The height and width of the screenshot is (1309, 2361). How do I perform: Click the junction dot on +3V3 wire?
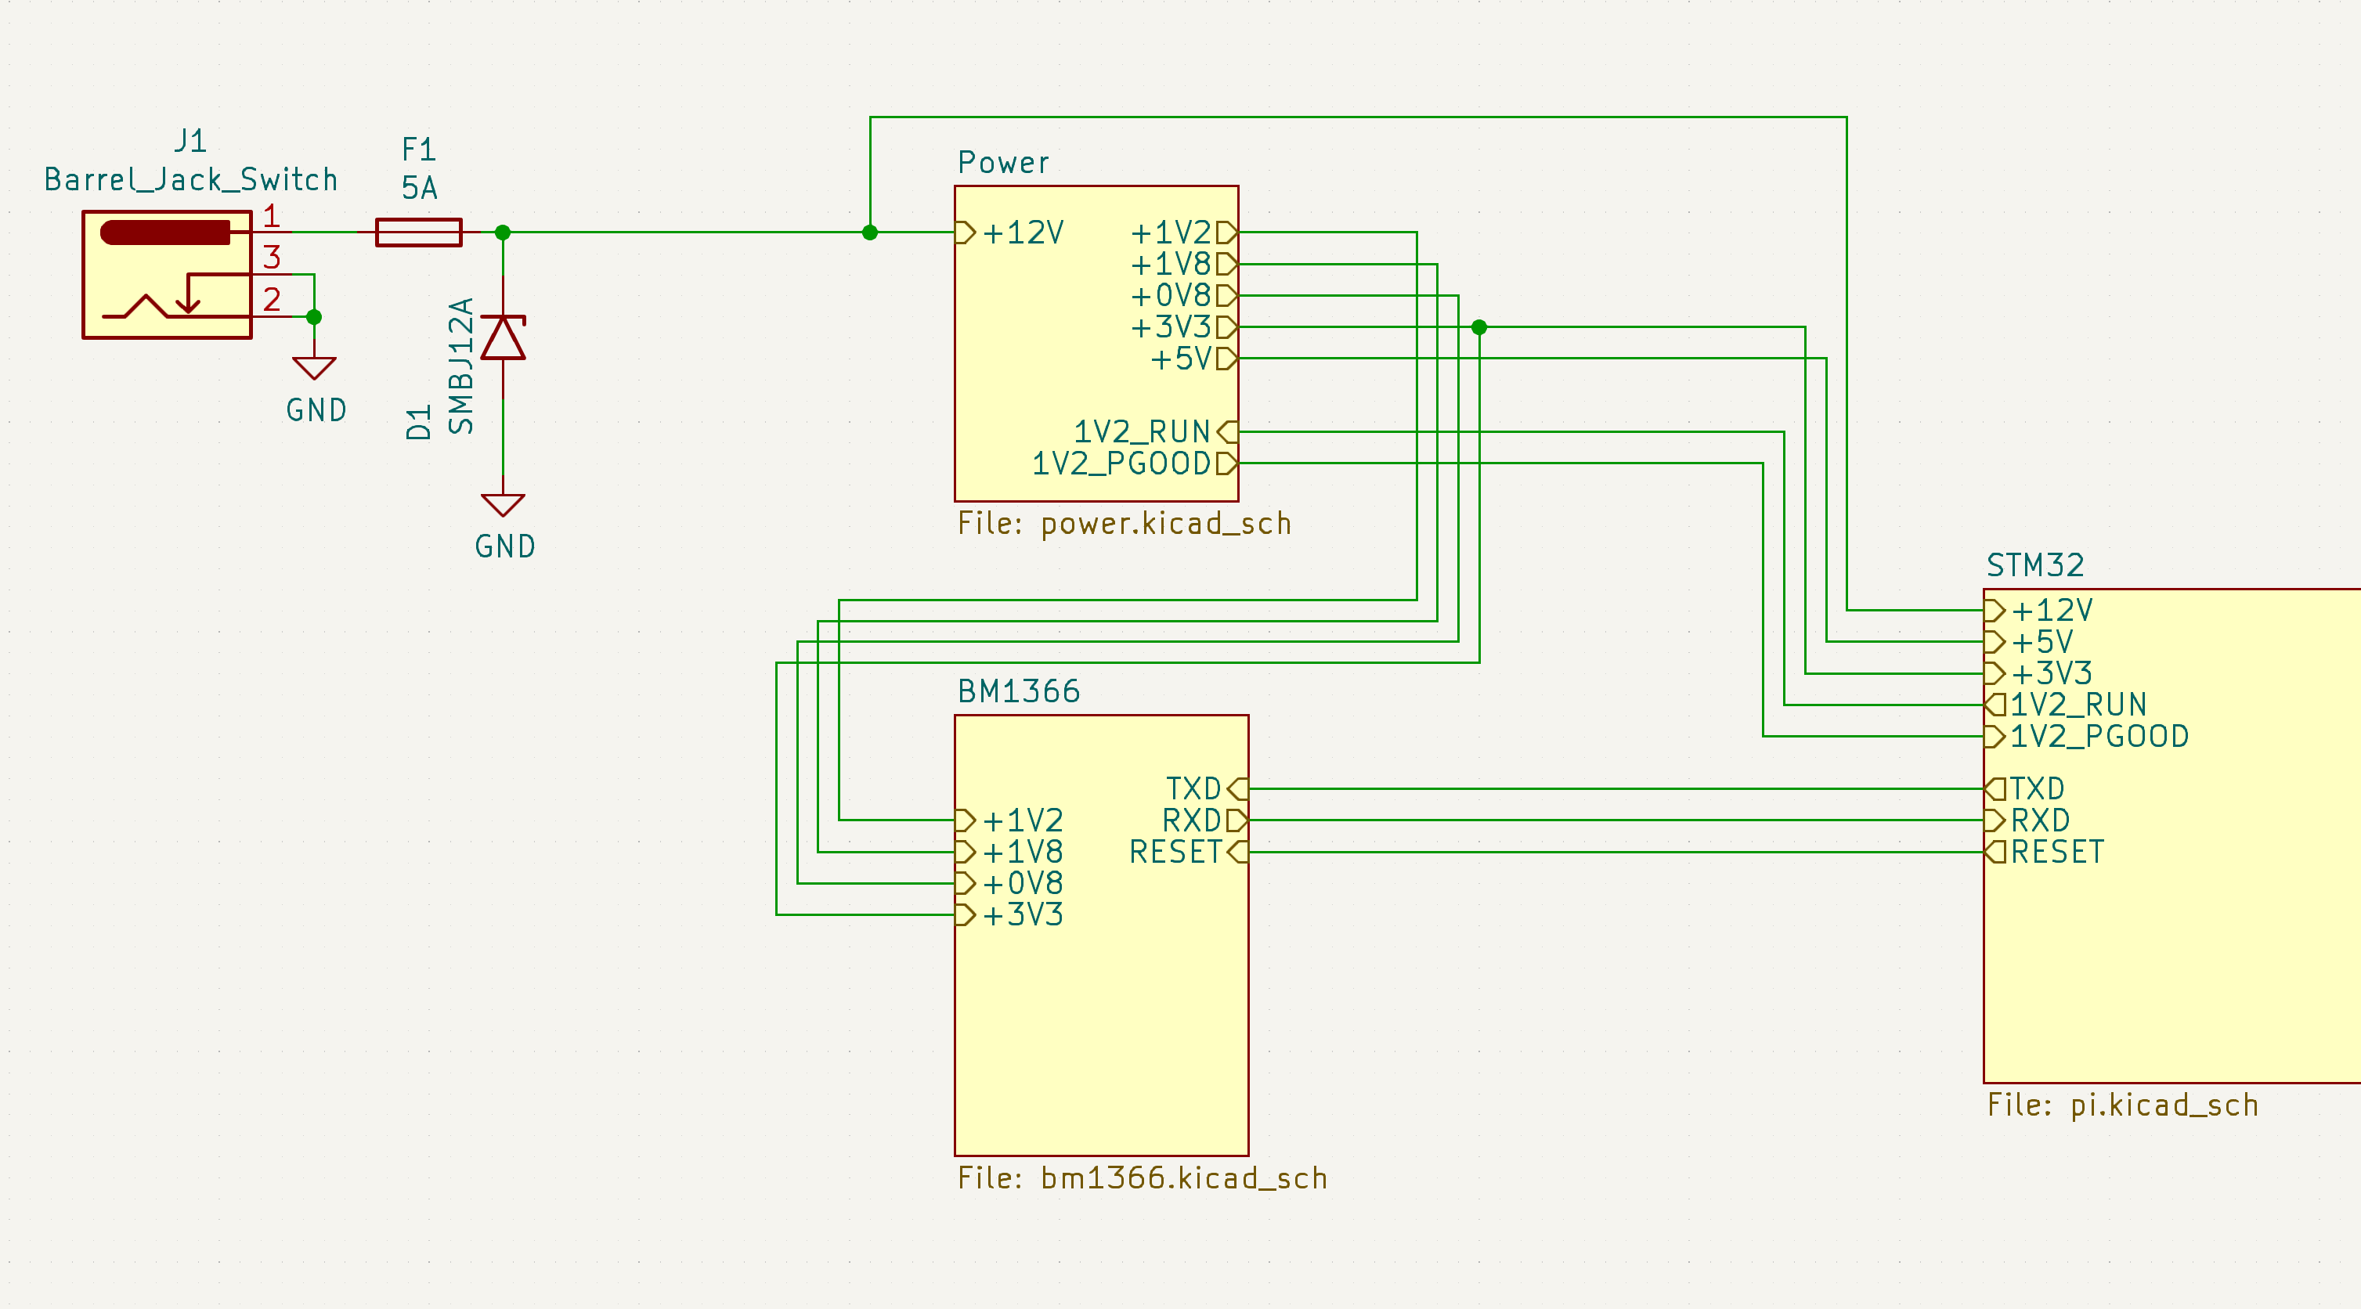[1479, 327]
